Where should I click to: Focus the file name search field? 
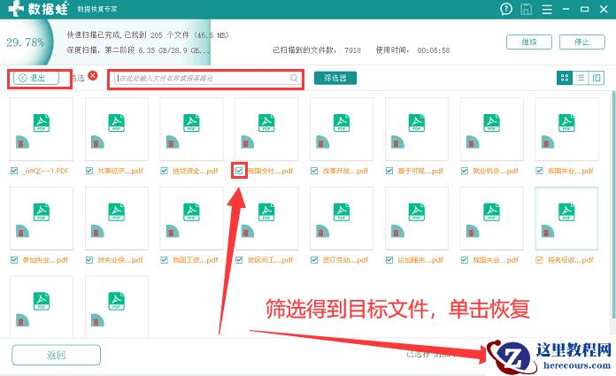tap(207, 78)
